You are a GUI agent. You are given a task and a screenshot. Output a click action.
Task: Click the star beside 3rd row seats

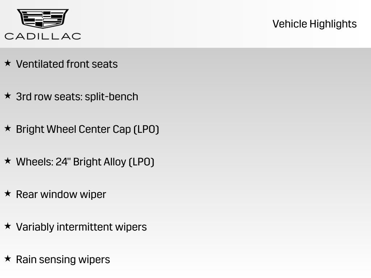(x=8, y=96)
